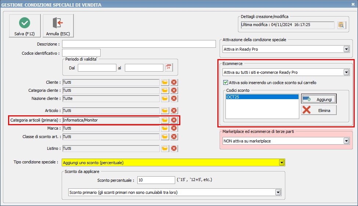
Task: Click the Ultima modifica timestamp field
Action: [x=288, y=25]
